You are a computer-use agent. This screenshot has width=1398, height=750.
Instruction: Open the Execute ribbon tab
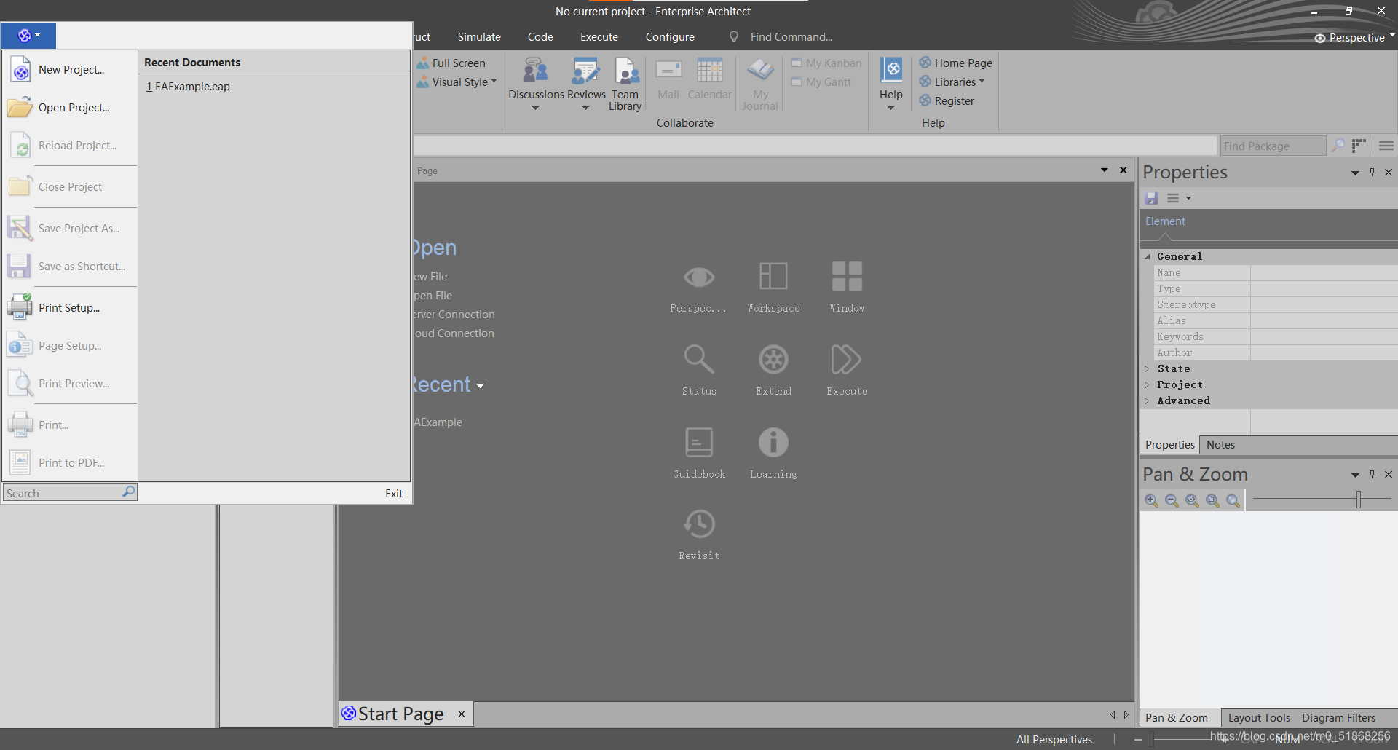click(599, 37)
